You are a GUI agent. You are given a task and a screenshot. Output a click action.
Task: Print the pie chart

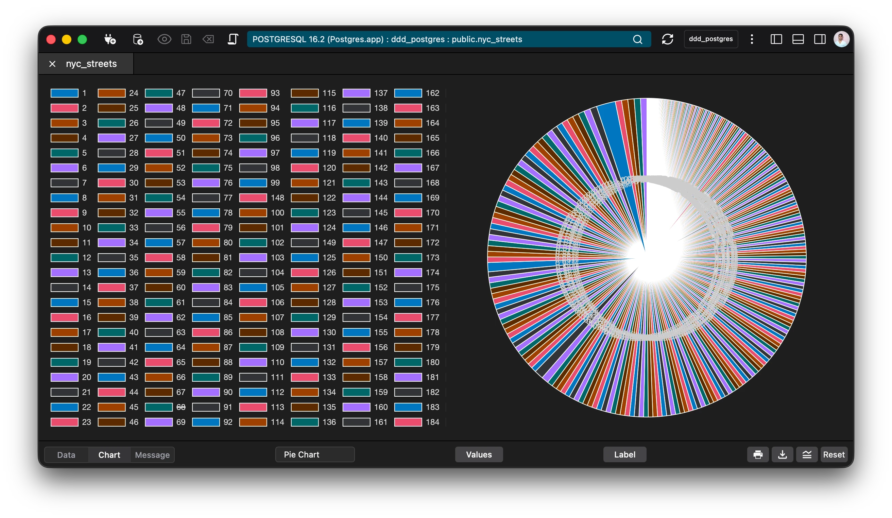pos(757,455)
